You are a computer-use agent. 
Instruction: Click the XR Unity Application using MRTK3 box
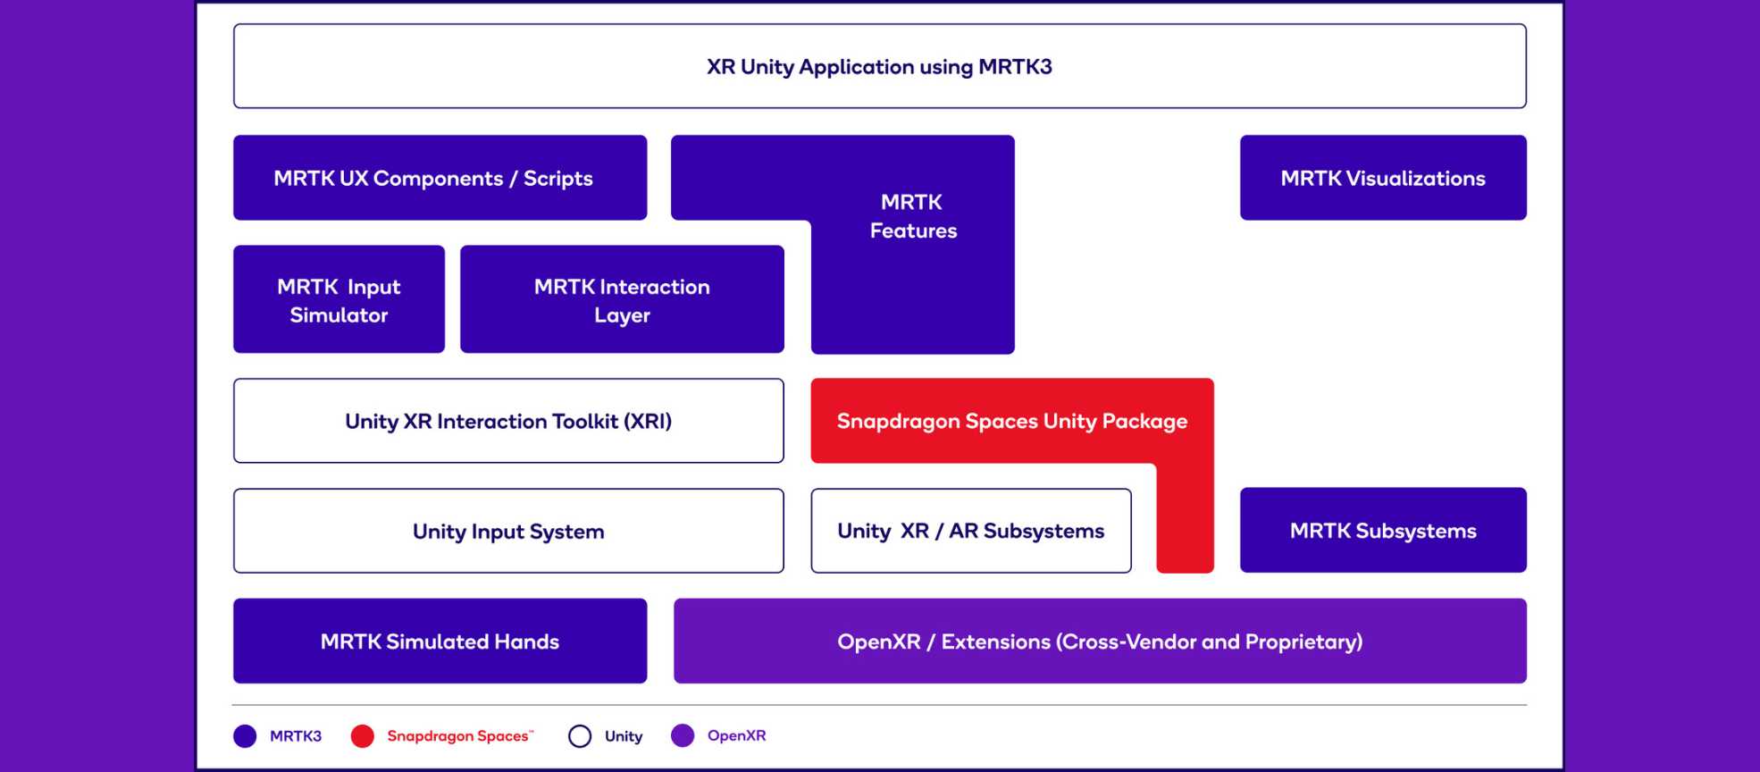(879, 66)
